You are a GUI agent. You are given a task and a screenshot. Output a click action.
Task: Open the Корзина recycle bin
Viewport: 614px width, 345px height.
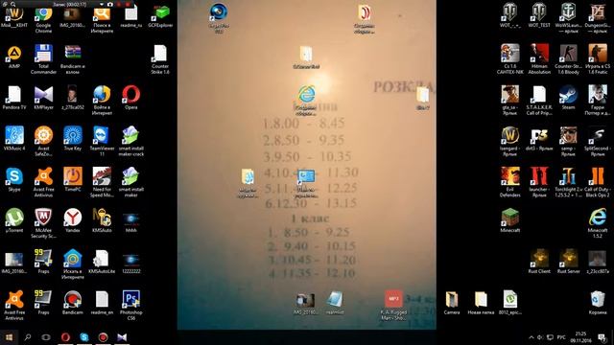point(598,303)
